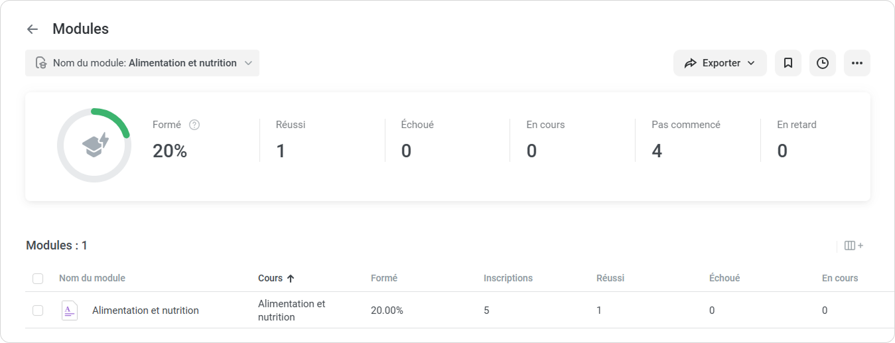
Task: Open the Nom du module filter dropdown
Action: 142,63
